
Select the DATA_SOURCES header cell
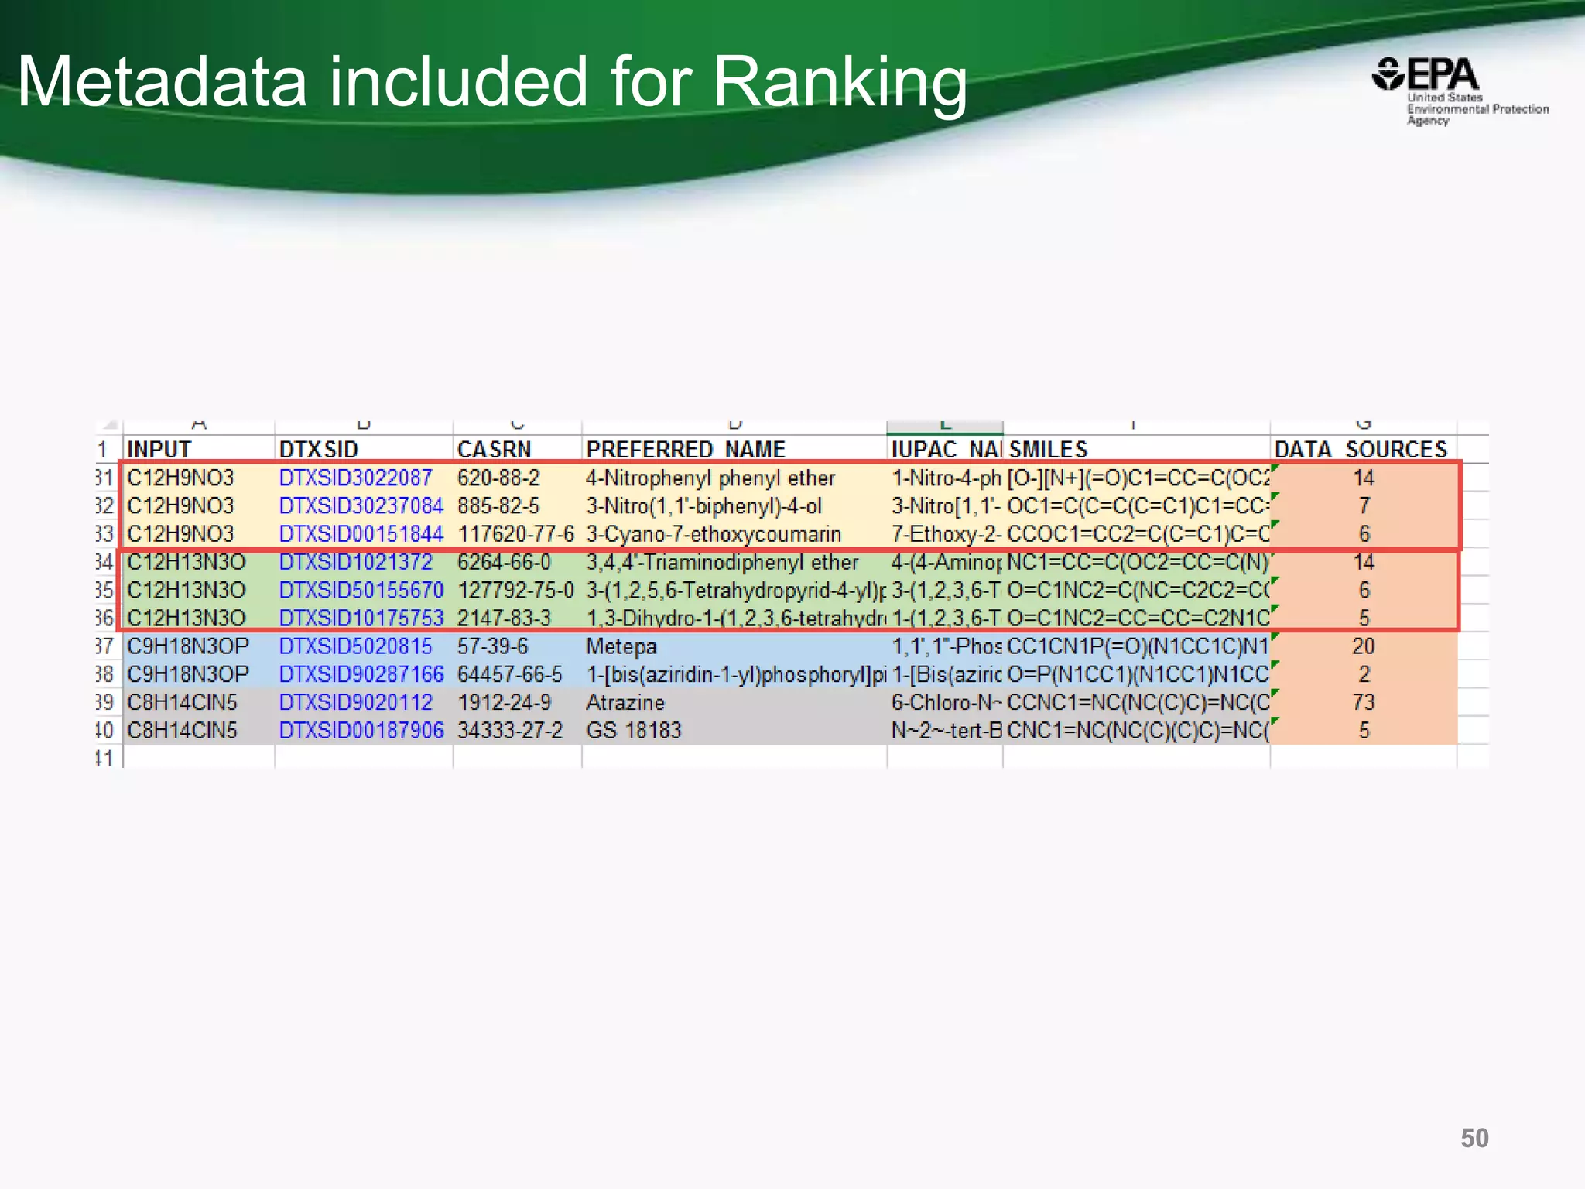coord(1363,449)
